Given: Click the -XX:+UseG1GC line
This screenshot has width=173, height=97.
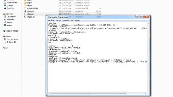Looking at the screenshot, I should tap(54, 50).
